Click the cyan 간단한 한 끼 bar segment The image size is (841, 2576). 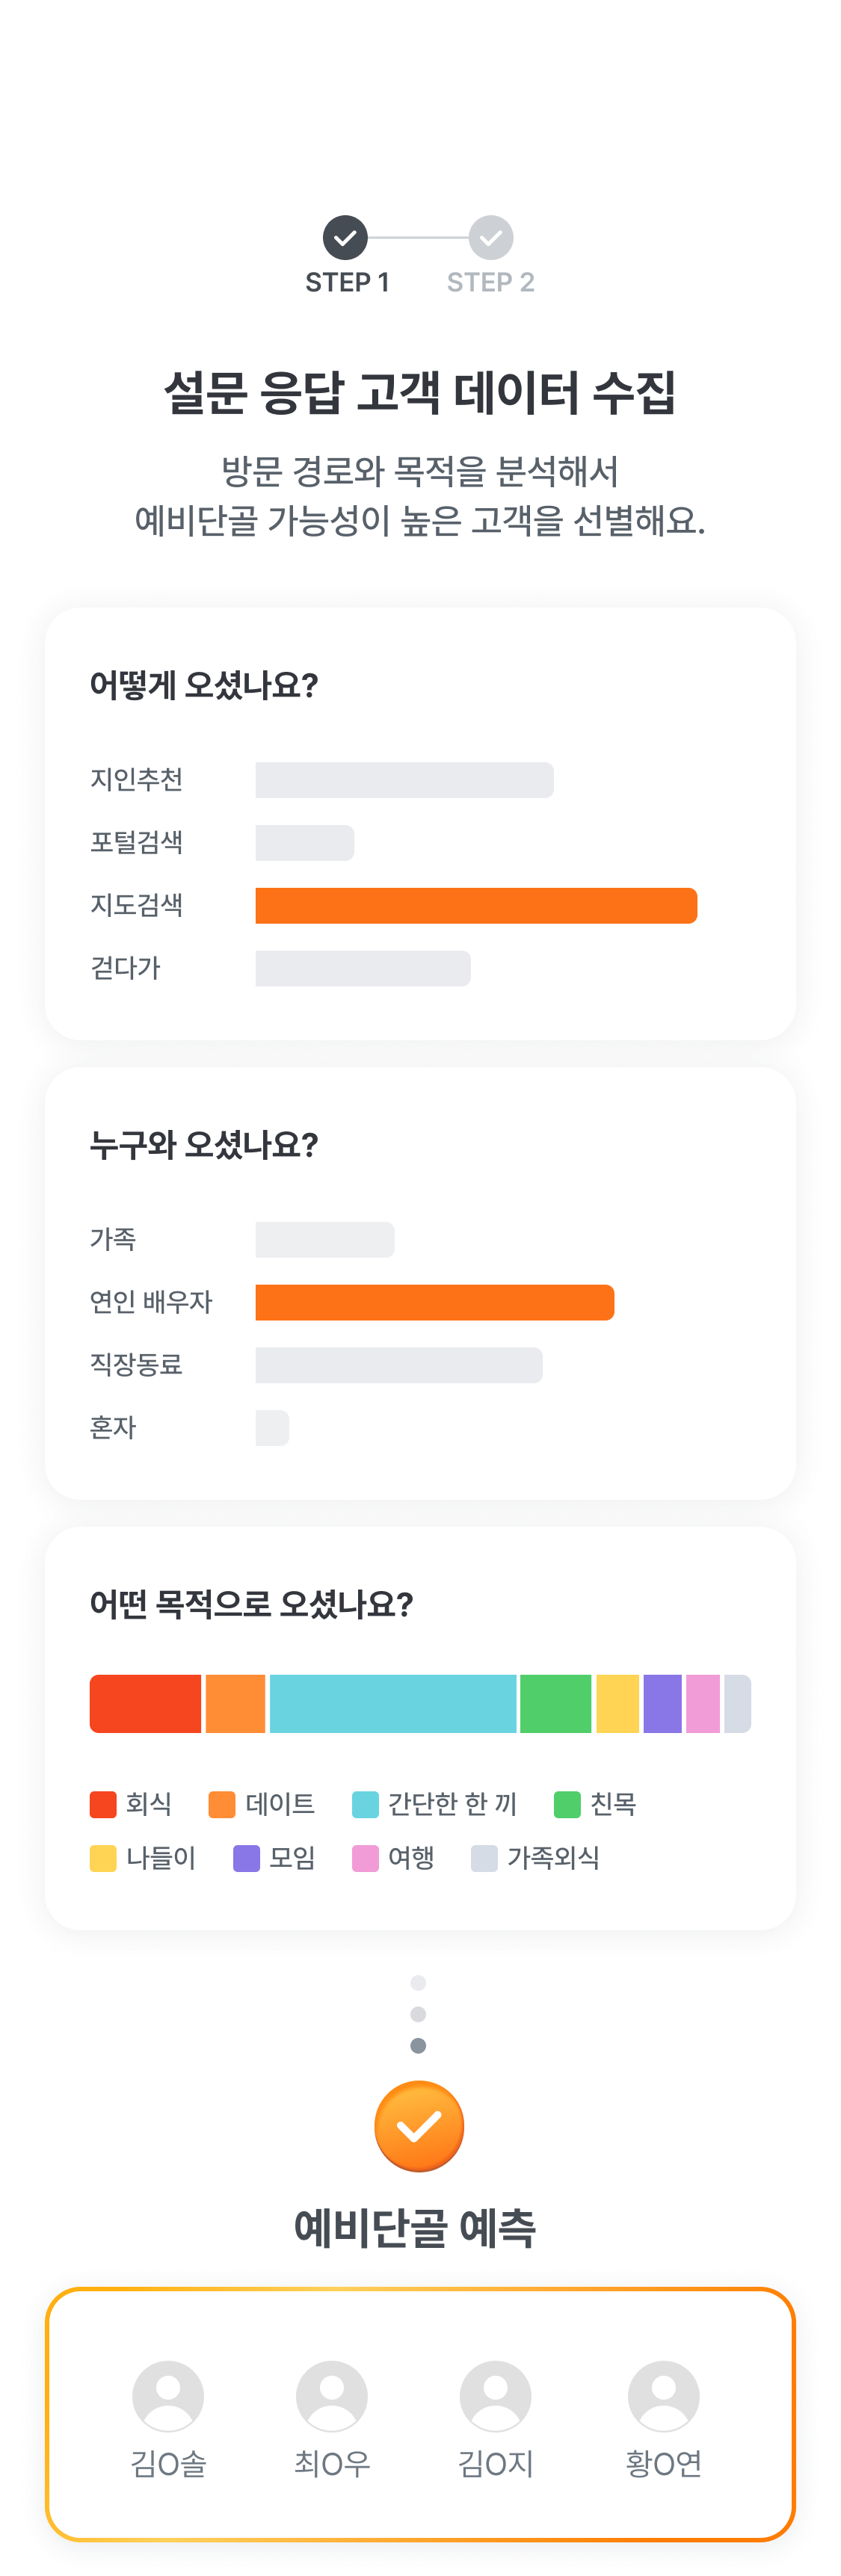click(393, 1703)
